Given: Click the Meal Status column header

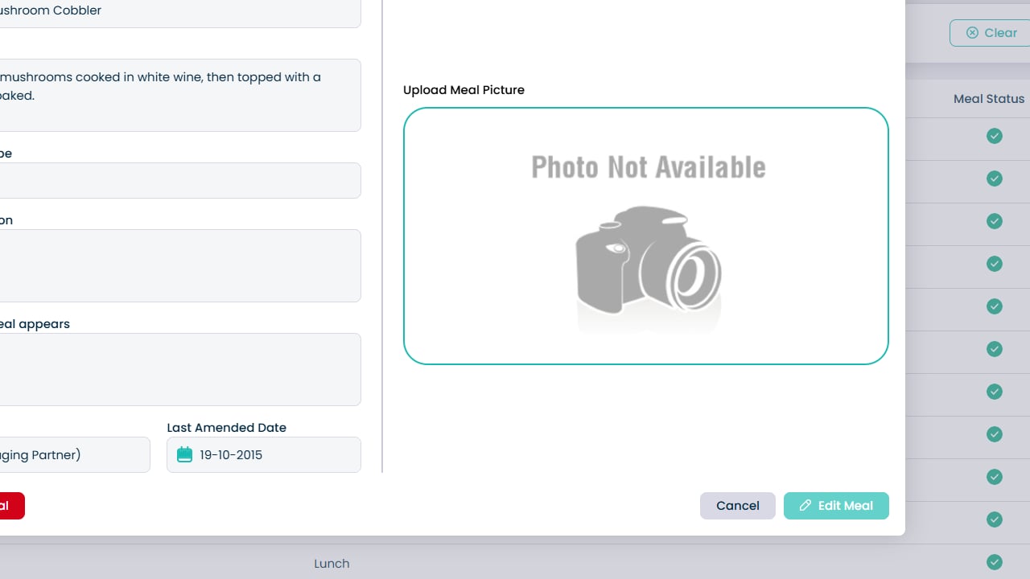Looking at the screenshot, I should coord(988,99).
